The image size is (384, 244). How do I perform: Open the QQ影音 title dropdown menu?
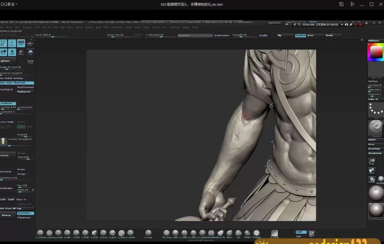click(x=9, y=4)
